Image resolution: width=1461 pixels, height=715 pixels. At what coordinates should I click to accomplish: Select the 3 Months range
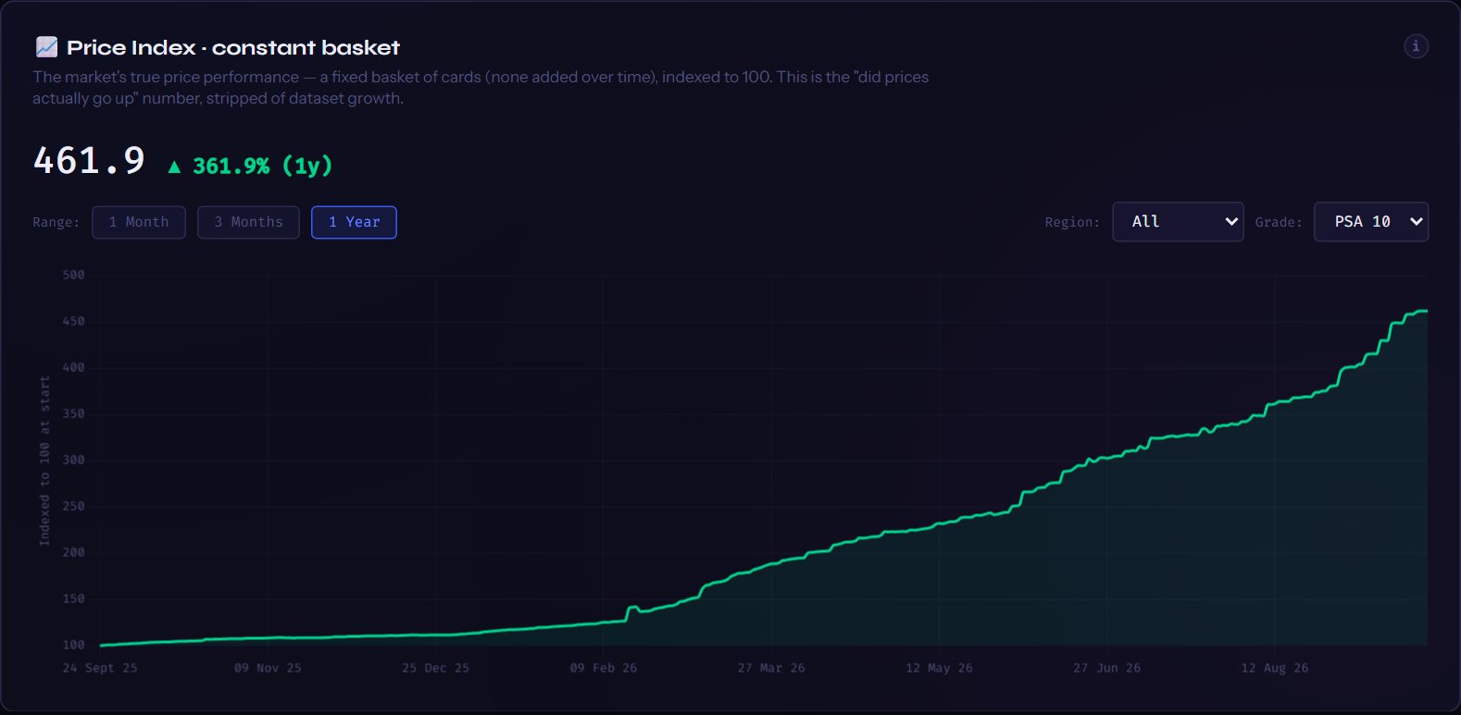(x=248, y=222)
